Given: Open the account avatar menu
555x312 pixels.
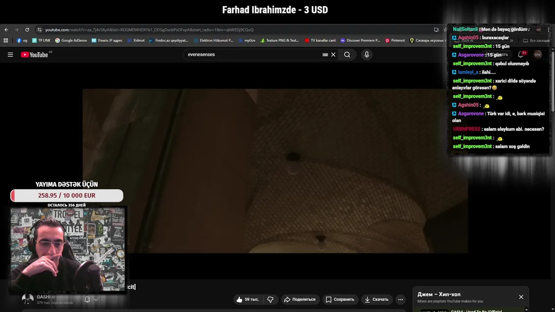Looking at the screenshot, I should pos(538,55).
